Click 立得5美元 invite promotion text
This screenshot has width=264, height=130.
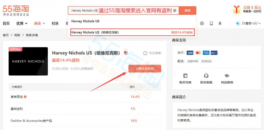click(x=252, y=8)
